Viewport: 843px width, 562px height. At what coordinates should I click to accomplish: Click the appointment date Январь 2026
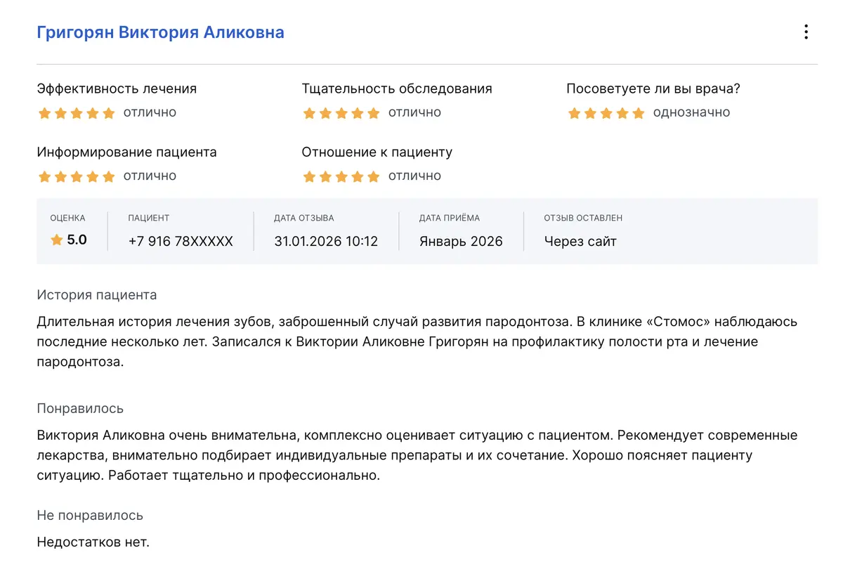(461, 241)
